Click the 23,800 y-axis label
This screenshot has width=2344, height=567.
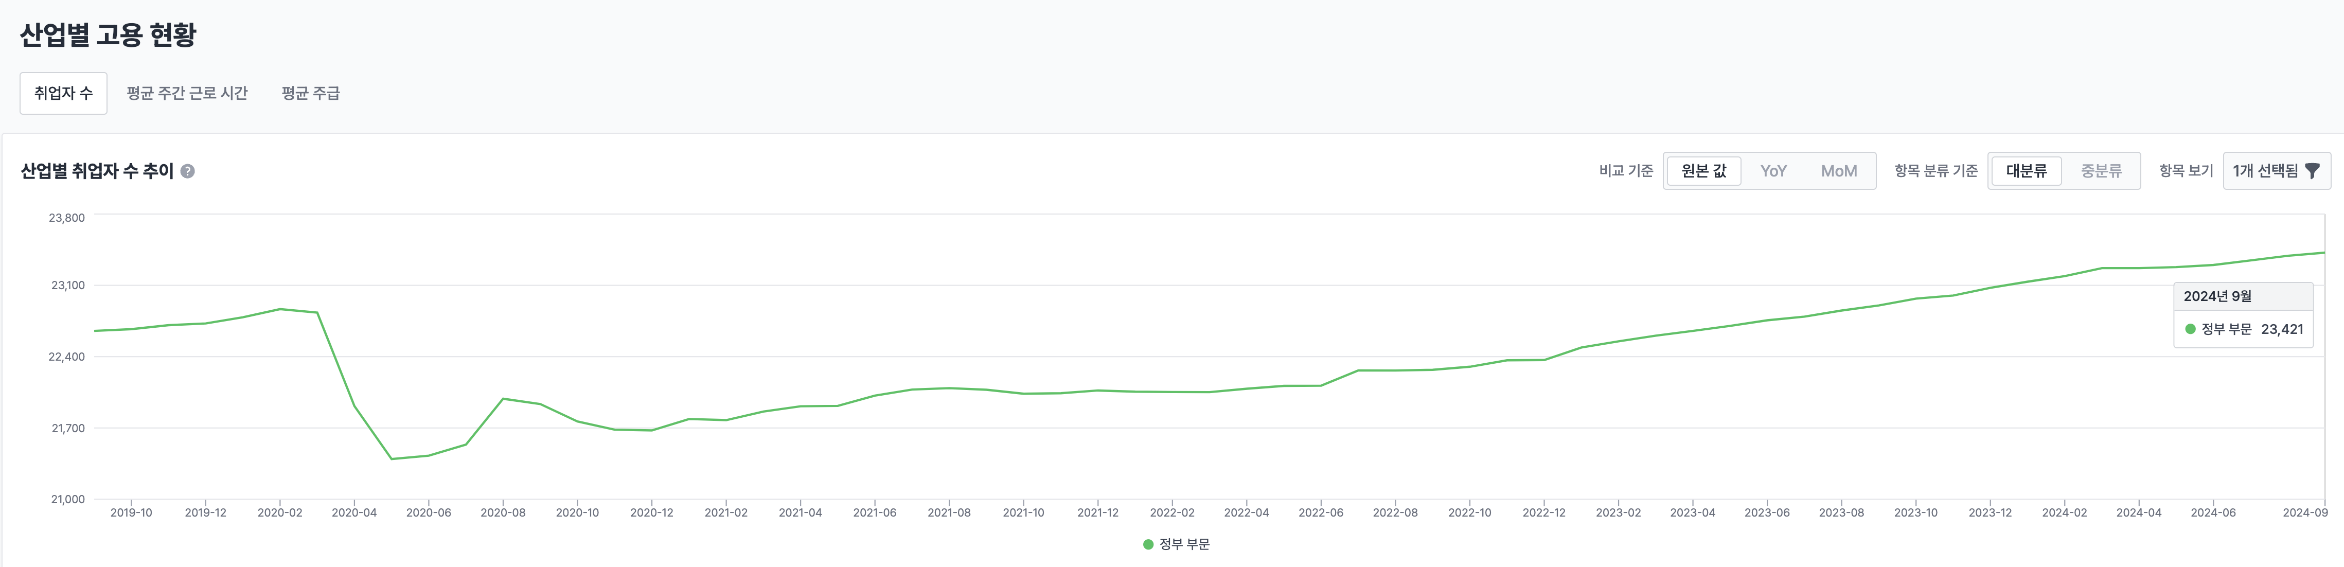click(66, 219)
